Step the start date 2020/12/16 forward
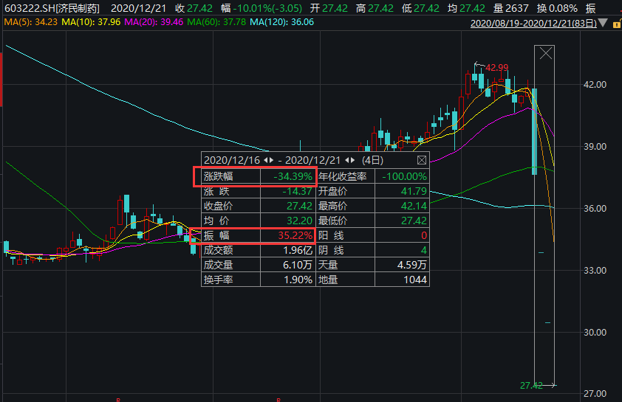The image size is (622, 402). [272, 159]
